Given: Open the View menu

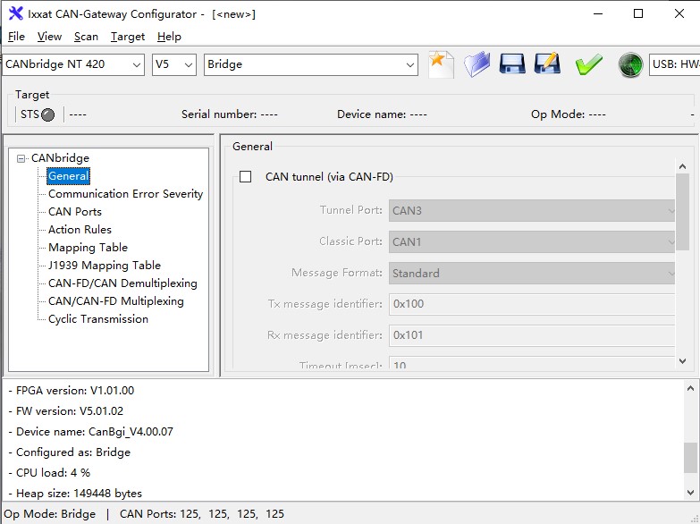Looking at the screenshot, I should (49, 37).
